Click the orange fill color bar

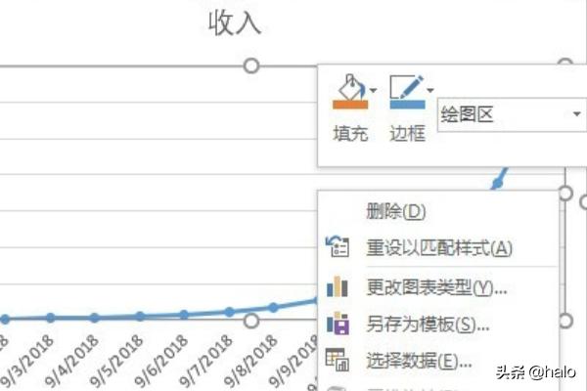350,105
